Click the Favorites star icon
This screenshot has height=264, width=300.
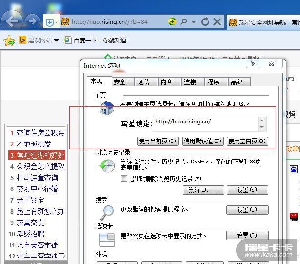click(x=9, y=41)
